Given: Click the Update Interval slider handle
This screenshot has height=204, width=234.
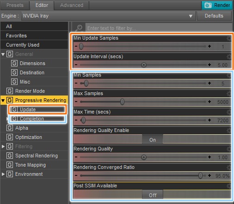Looking at the screenshot, I should pyautogui.click(x=144, y=65).
